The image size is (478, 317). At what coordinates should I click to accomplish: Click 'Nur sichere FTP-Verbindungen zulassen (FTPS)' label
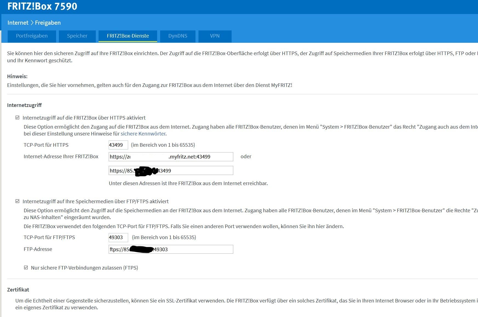pos(85,268)
